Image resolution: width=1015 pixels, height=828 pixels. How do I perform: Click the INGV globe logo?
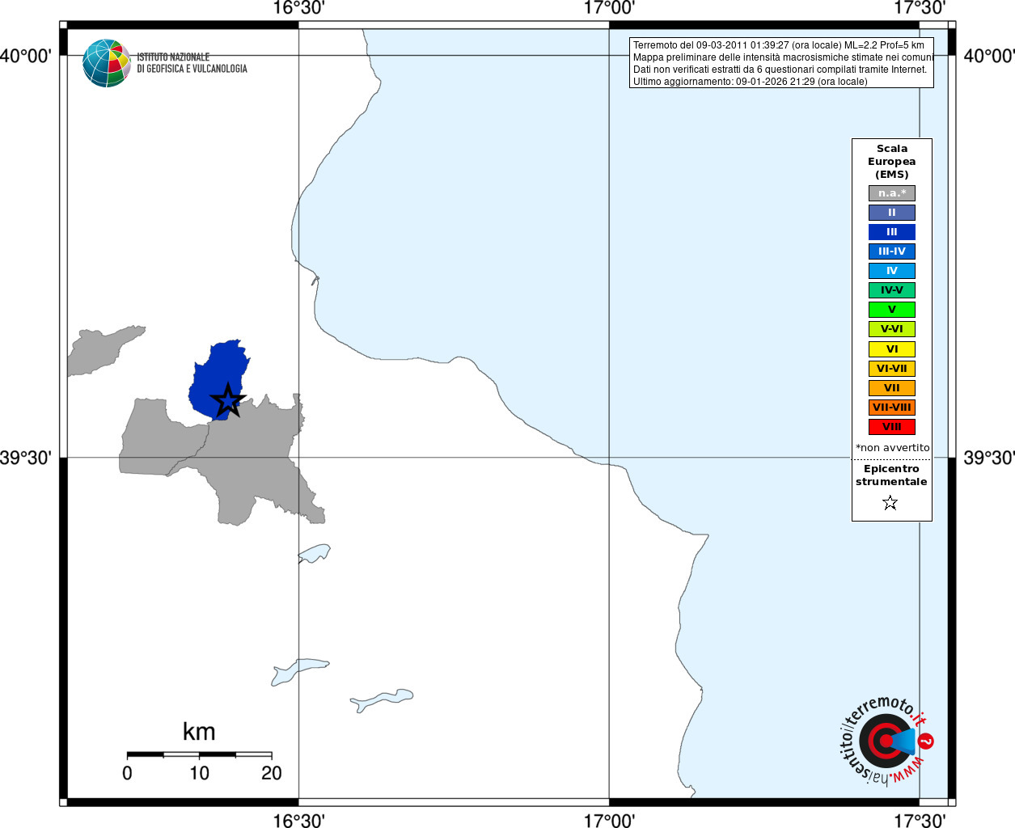click(106, 63)
